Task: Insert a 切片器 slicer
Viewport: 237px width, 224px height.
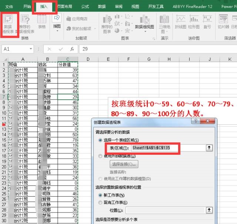Action: (x=223, y=22)
